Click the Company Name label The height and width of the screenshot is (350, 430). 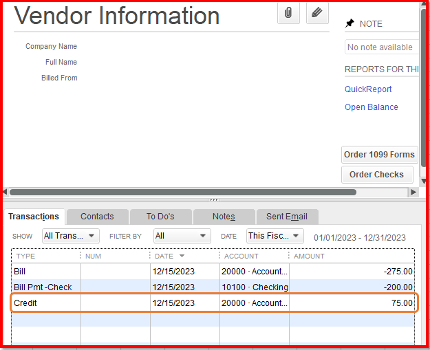52,46
